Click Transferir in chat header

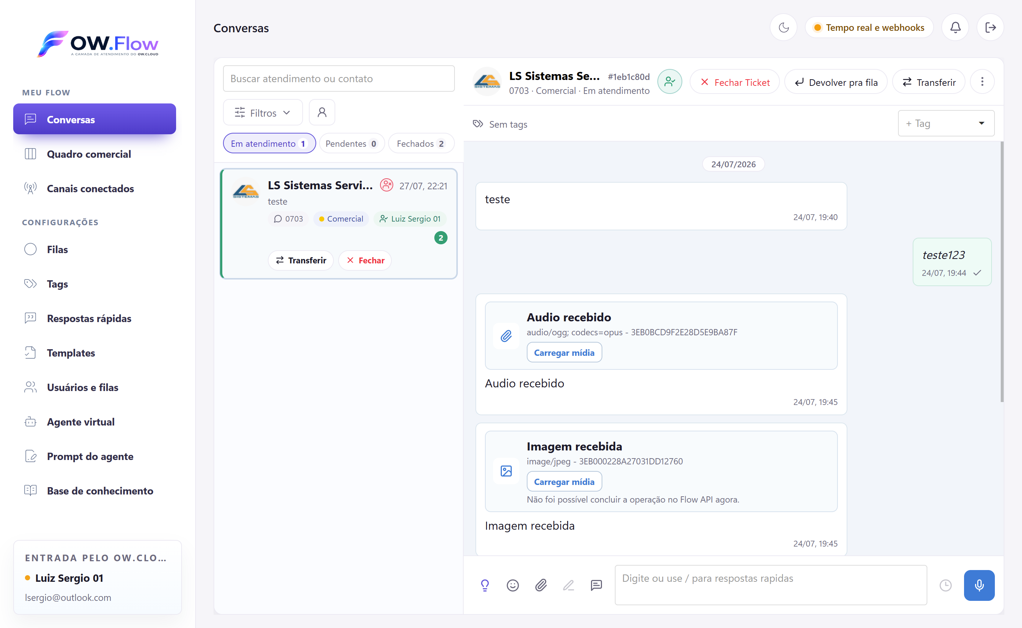coord(929,82)
